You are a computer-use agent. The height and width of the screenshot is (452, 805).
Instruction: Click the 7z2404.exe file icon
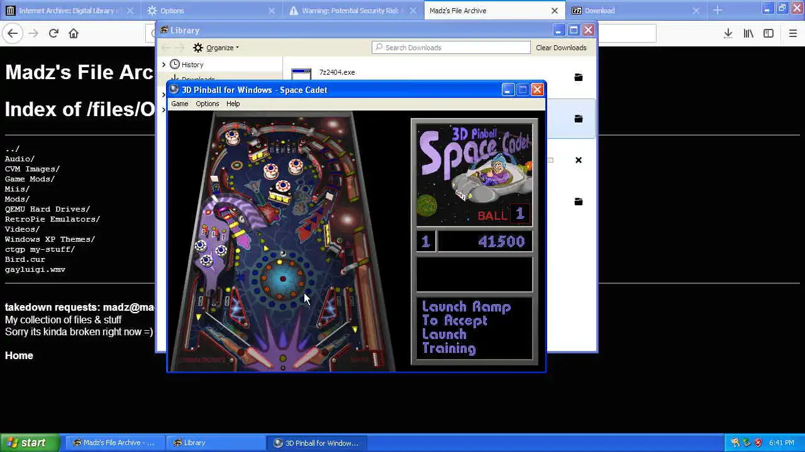[301, 75]
